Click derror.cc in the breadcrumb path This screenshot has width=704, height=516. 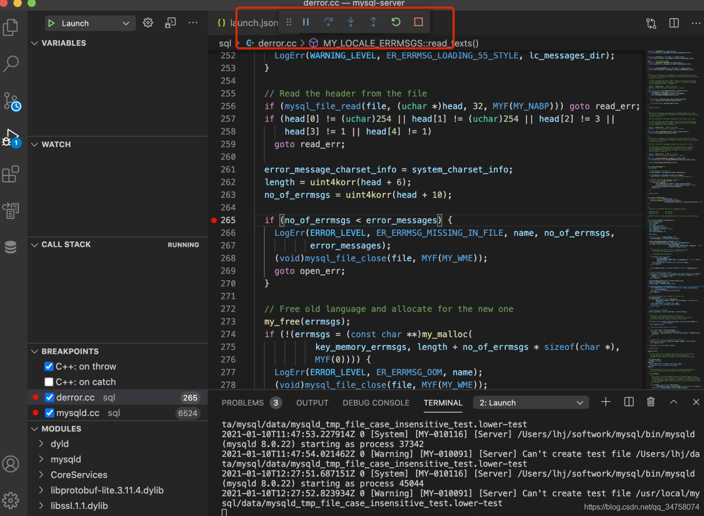pyautogui.click(x=277, y=43)
